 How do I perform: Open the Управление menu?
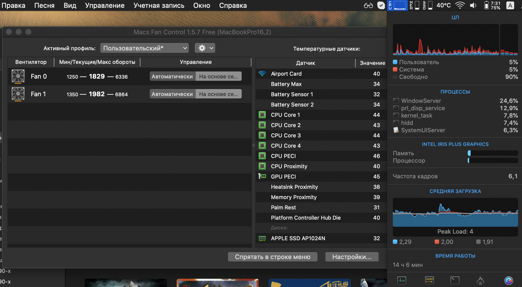point(105,5)
